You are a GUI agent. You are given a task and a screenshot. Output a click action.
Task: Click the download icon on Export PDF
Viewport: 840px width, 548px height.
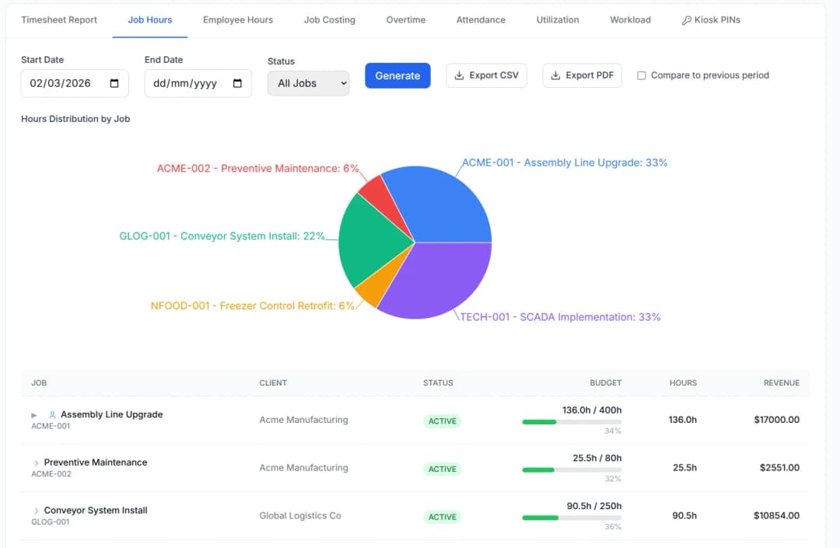555,75
